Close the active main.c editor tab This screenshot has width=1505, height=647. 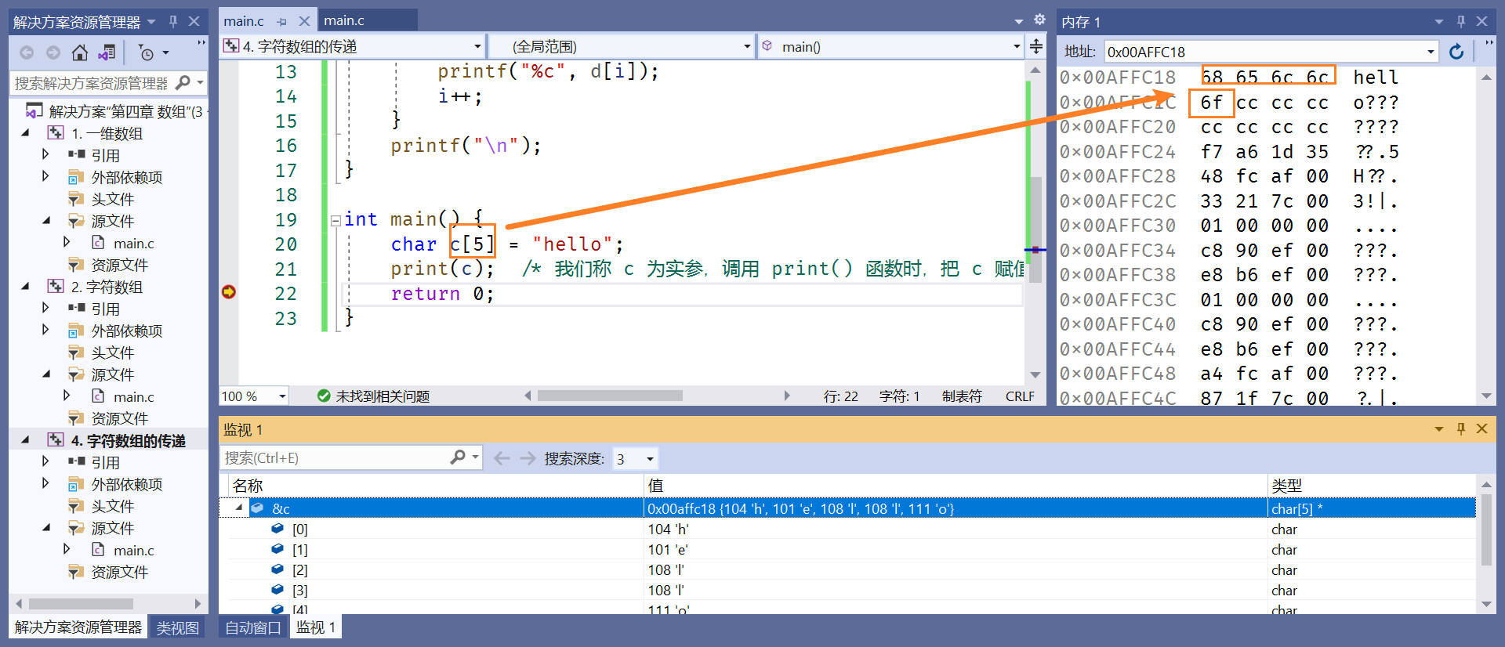tap(304, 21)
